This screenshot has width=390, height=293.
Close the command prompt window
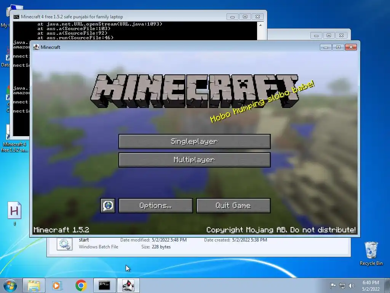click(258, 17)
